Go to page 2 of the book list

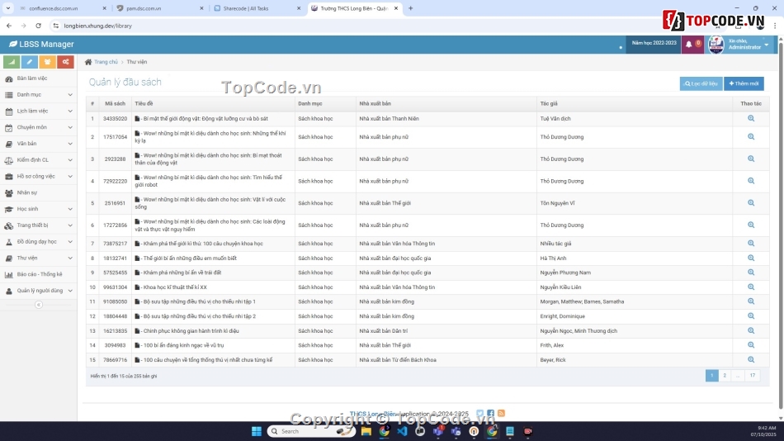[x=725, y=376]
